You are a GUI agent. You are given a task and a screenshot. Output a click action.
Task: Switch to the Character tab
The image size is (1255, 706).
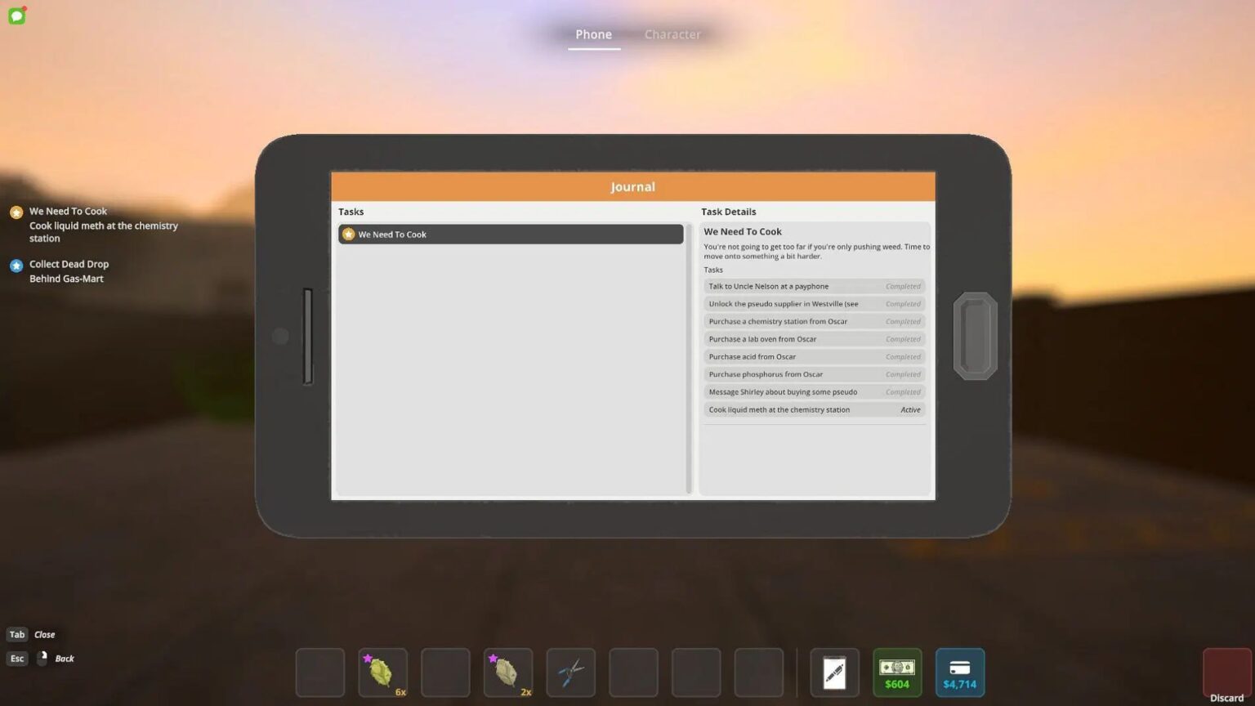672,34
